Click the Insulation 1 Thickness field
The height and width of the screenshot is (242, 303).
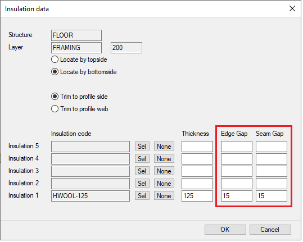click(197, 196)
